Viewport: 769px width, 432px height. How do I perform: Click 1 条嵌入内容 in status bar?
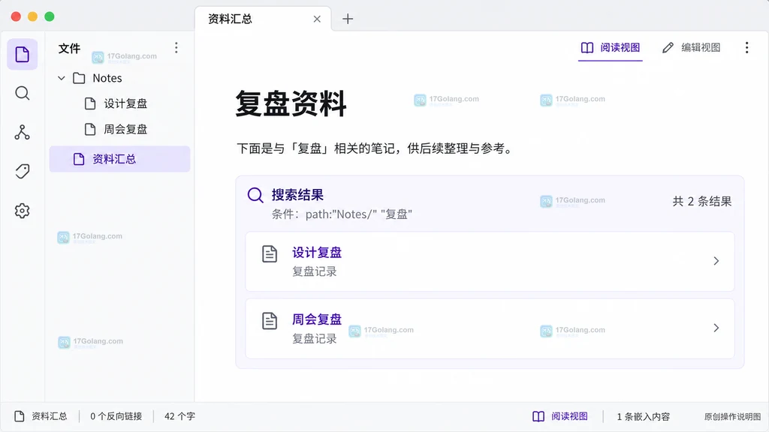tap(644, 417)
